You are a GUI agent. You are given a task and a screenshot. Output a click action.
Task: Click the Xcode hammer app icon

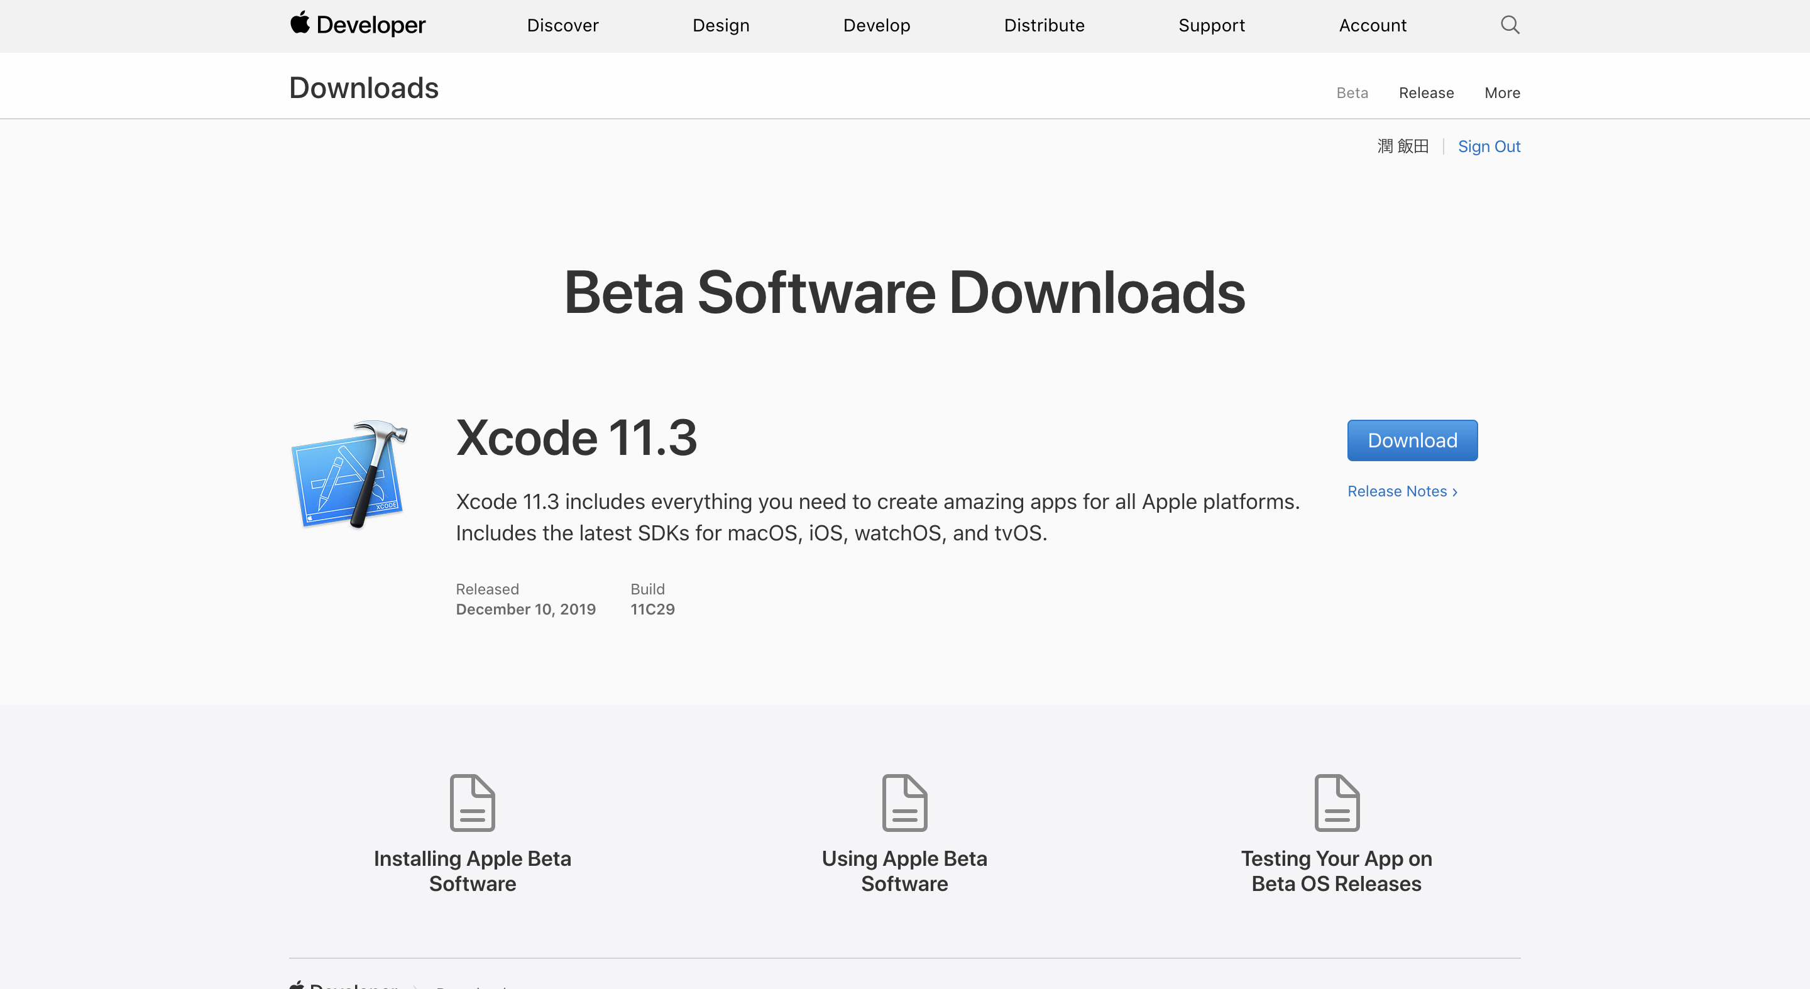coord(349,474)
